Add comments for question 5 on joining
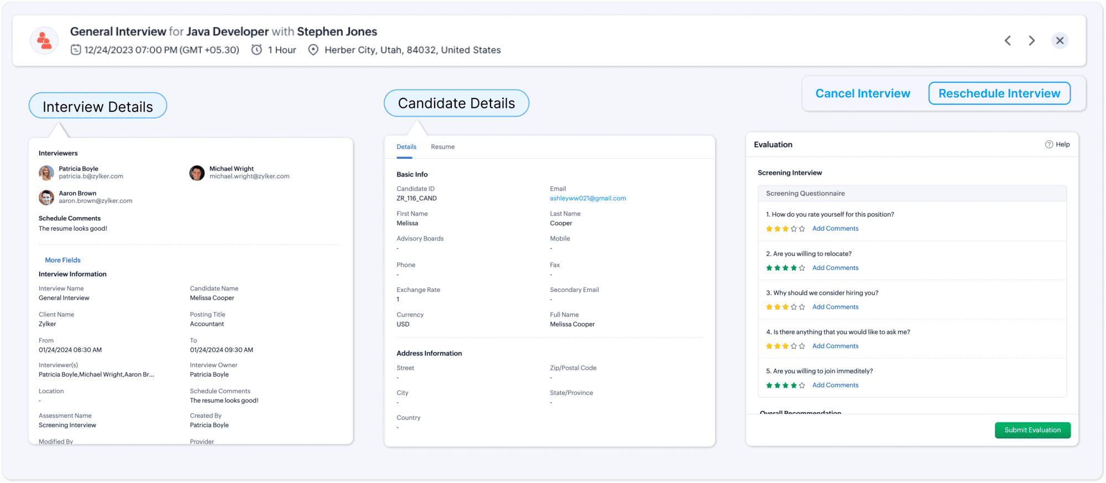 (835, 385)
